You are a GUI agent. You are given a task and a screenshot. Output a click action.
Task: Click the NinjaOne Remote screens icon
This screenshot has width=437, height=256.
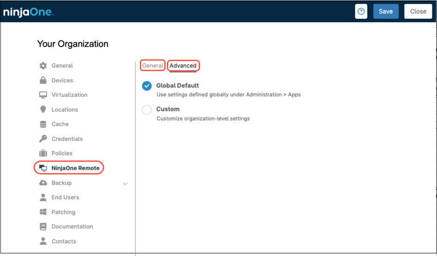click(43, 168)
